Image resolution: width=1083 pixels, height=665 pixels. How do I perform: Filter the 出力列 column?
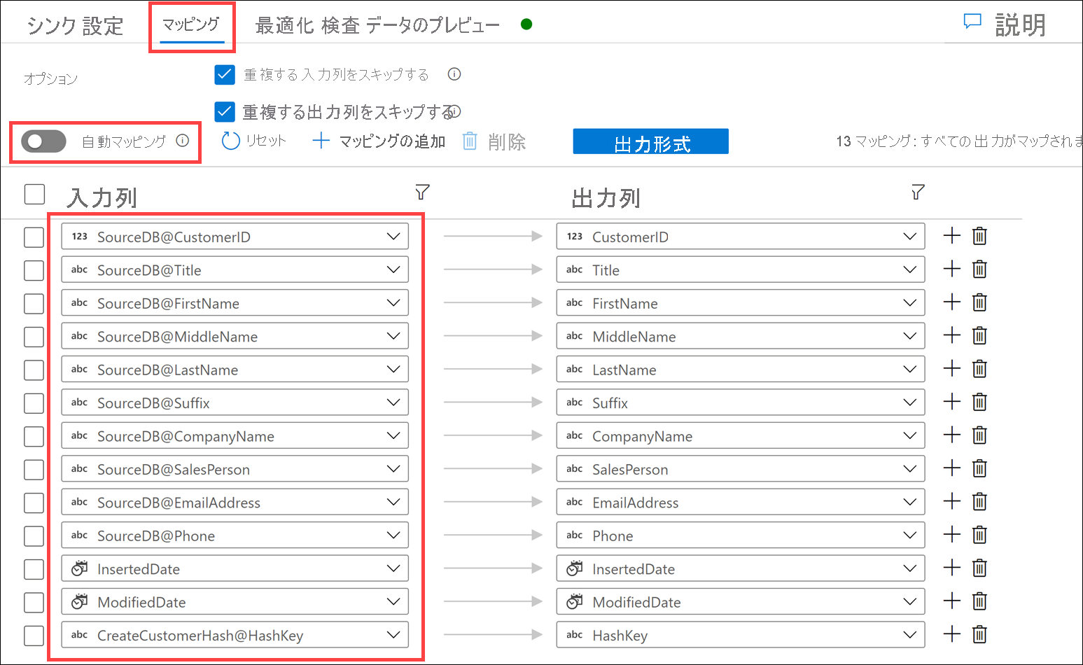point(918,192)
